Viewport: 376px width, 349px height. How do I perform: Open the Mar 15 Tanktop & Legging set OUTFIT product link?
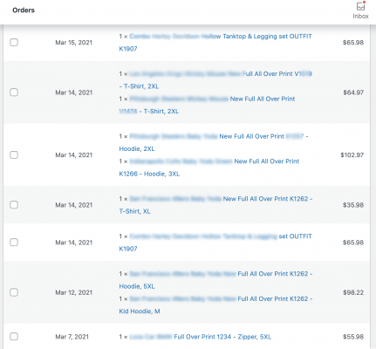(215, 43)
